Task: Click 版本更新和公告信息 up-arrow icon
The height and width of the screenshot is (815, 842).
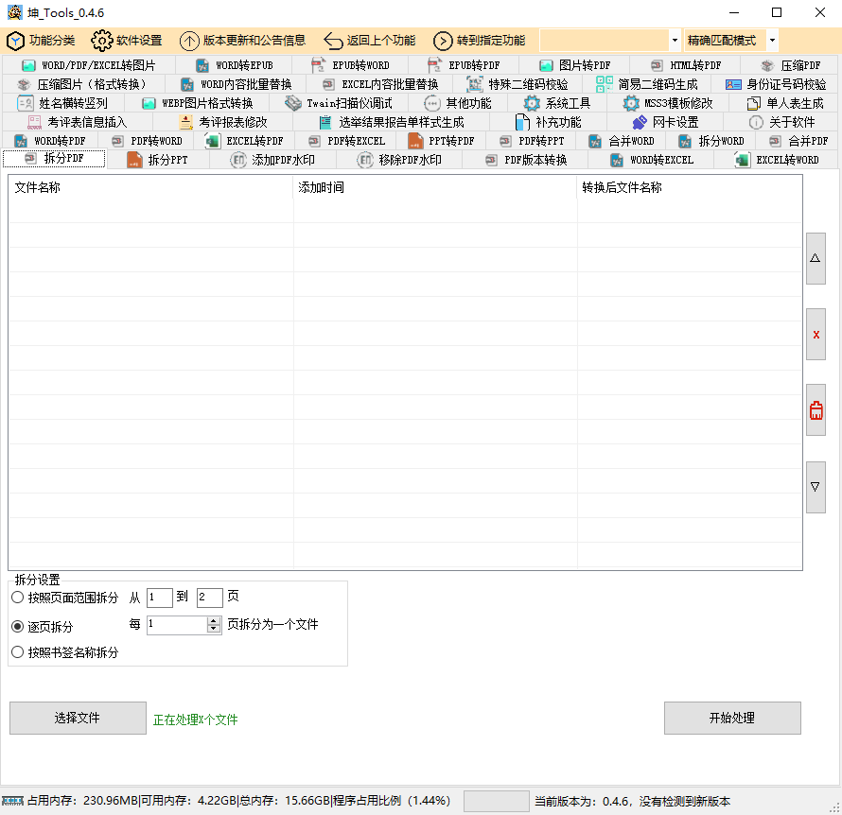Action: click(x=189, y=41)
